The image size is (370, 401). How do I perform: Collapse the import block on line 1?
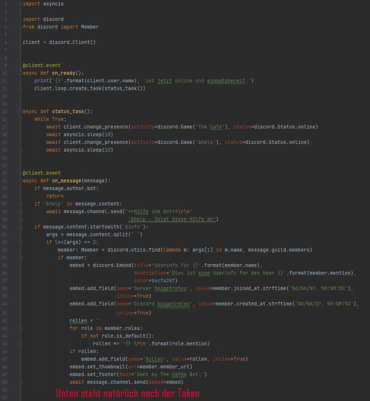point(20,4)
